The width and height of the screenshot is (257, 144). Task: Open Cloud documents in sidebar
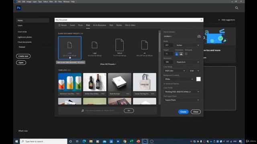[x=24, y=42]
